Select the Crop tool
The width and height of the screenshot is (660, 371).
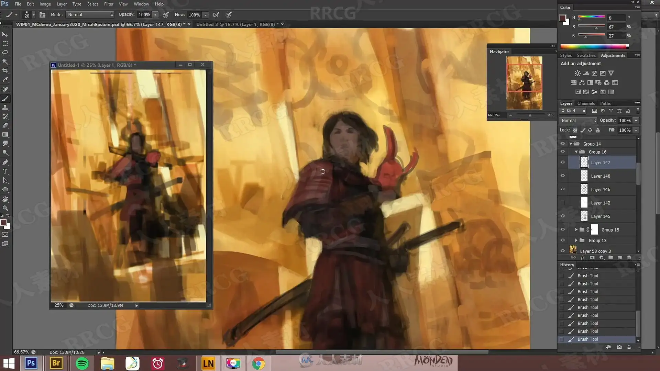coord(5,71)
